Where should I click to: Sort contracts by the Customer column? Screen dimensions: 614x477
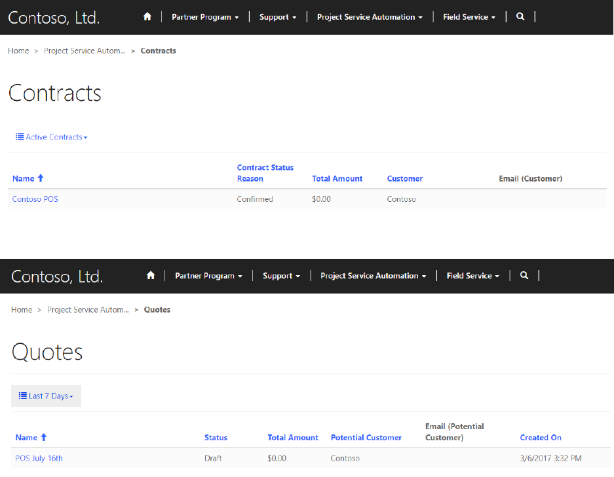pos(405,179)
